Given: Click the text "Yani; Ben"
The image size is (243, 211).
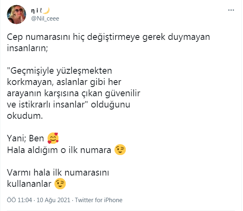Looking at the screenshot, I should (26, 139).
